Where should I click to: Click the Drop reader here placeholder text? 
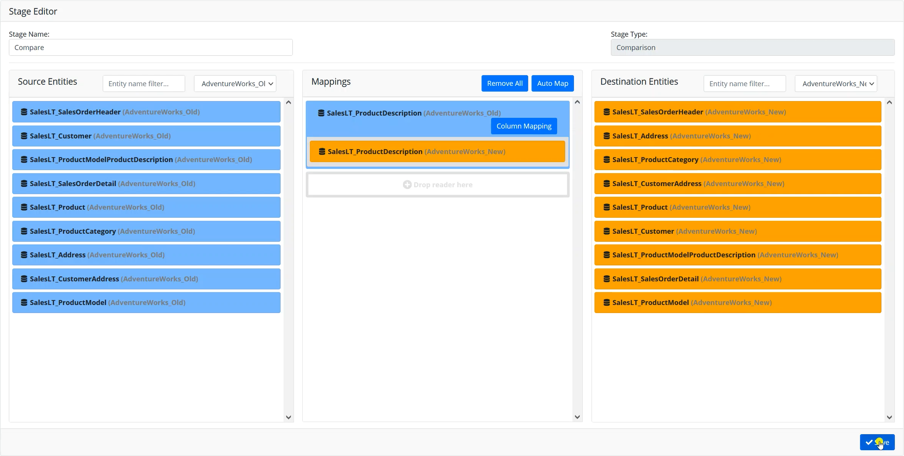(x=443, y=185)
